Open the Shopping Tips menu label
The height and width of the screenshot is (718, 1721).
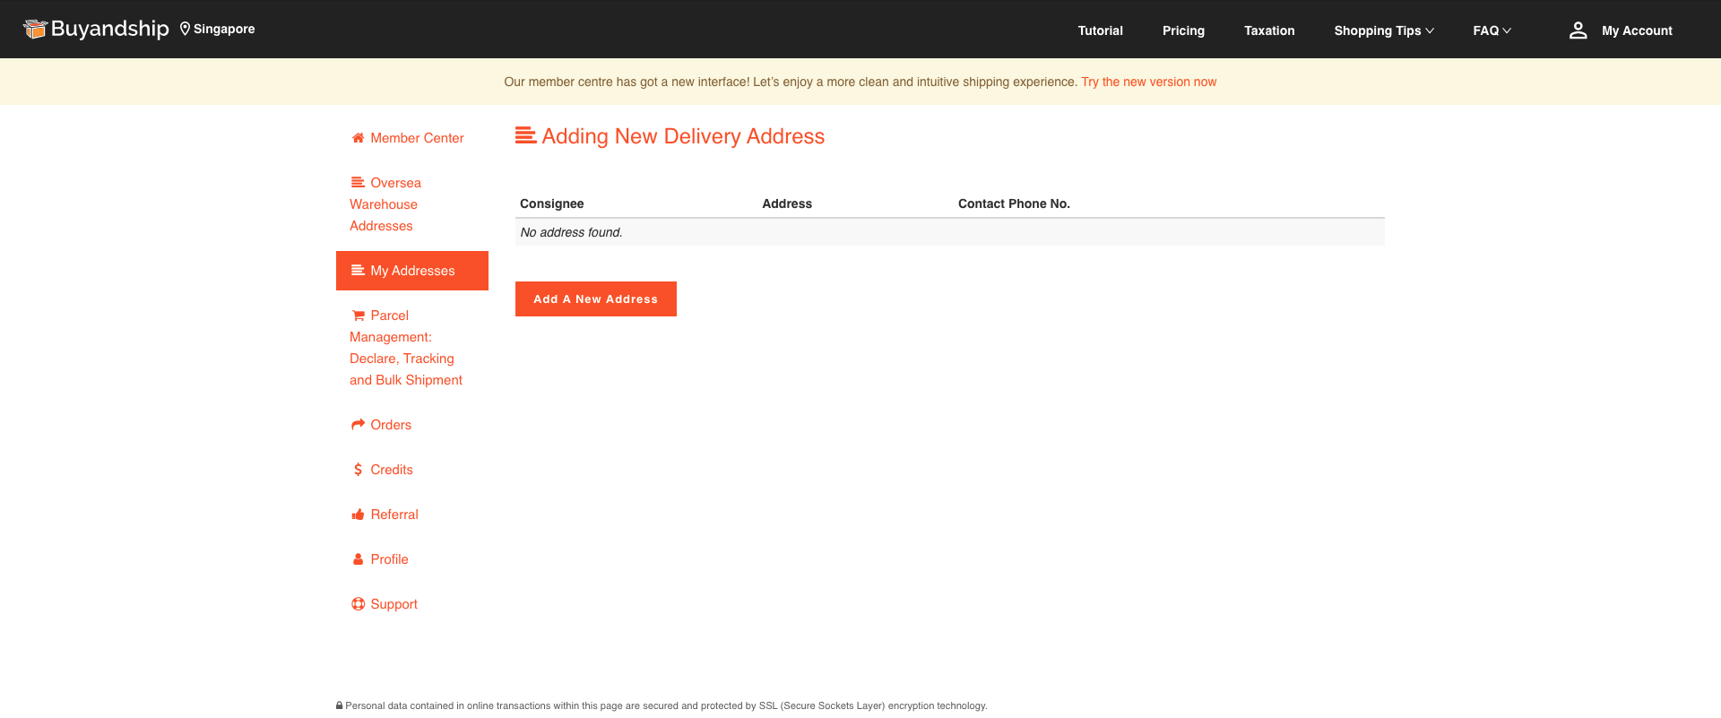[1378, 30]
